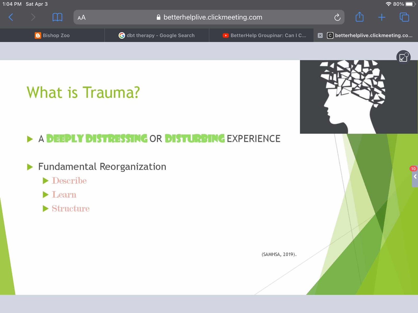The height and width of the screenshot is (313, 418).
Task: Close the betterhelplive.clickmeeting tab with the X
Action: click(320, 35)
